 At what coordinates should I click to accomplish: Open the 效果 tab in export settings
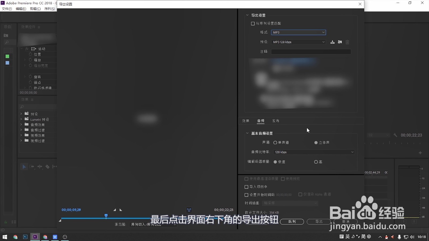click(x=246, y=121)
